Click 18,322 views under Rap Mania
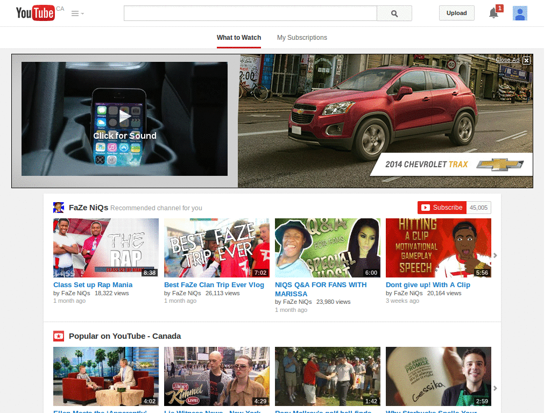551x413 pixels. coord(112,293)
